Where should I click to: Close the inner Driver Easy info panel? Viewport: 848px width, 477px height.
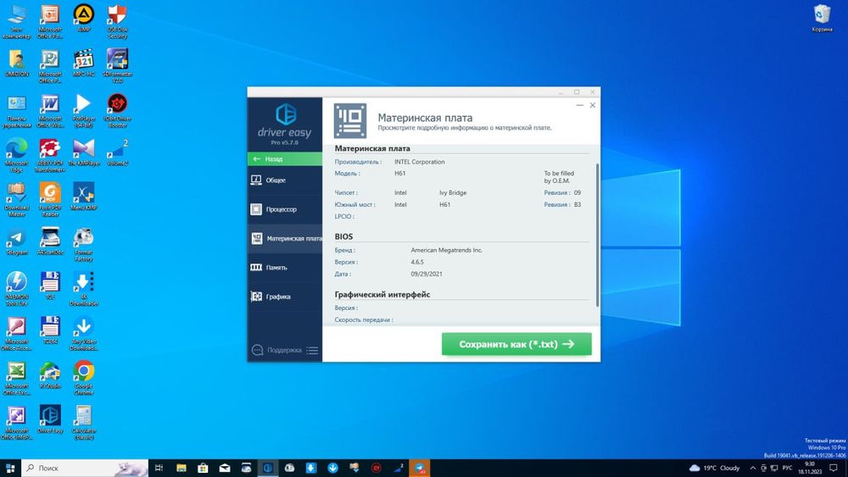(x=593, y=105)
